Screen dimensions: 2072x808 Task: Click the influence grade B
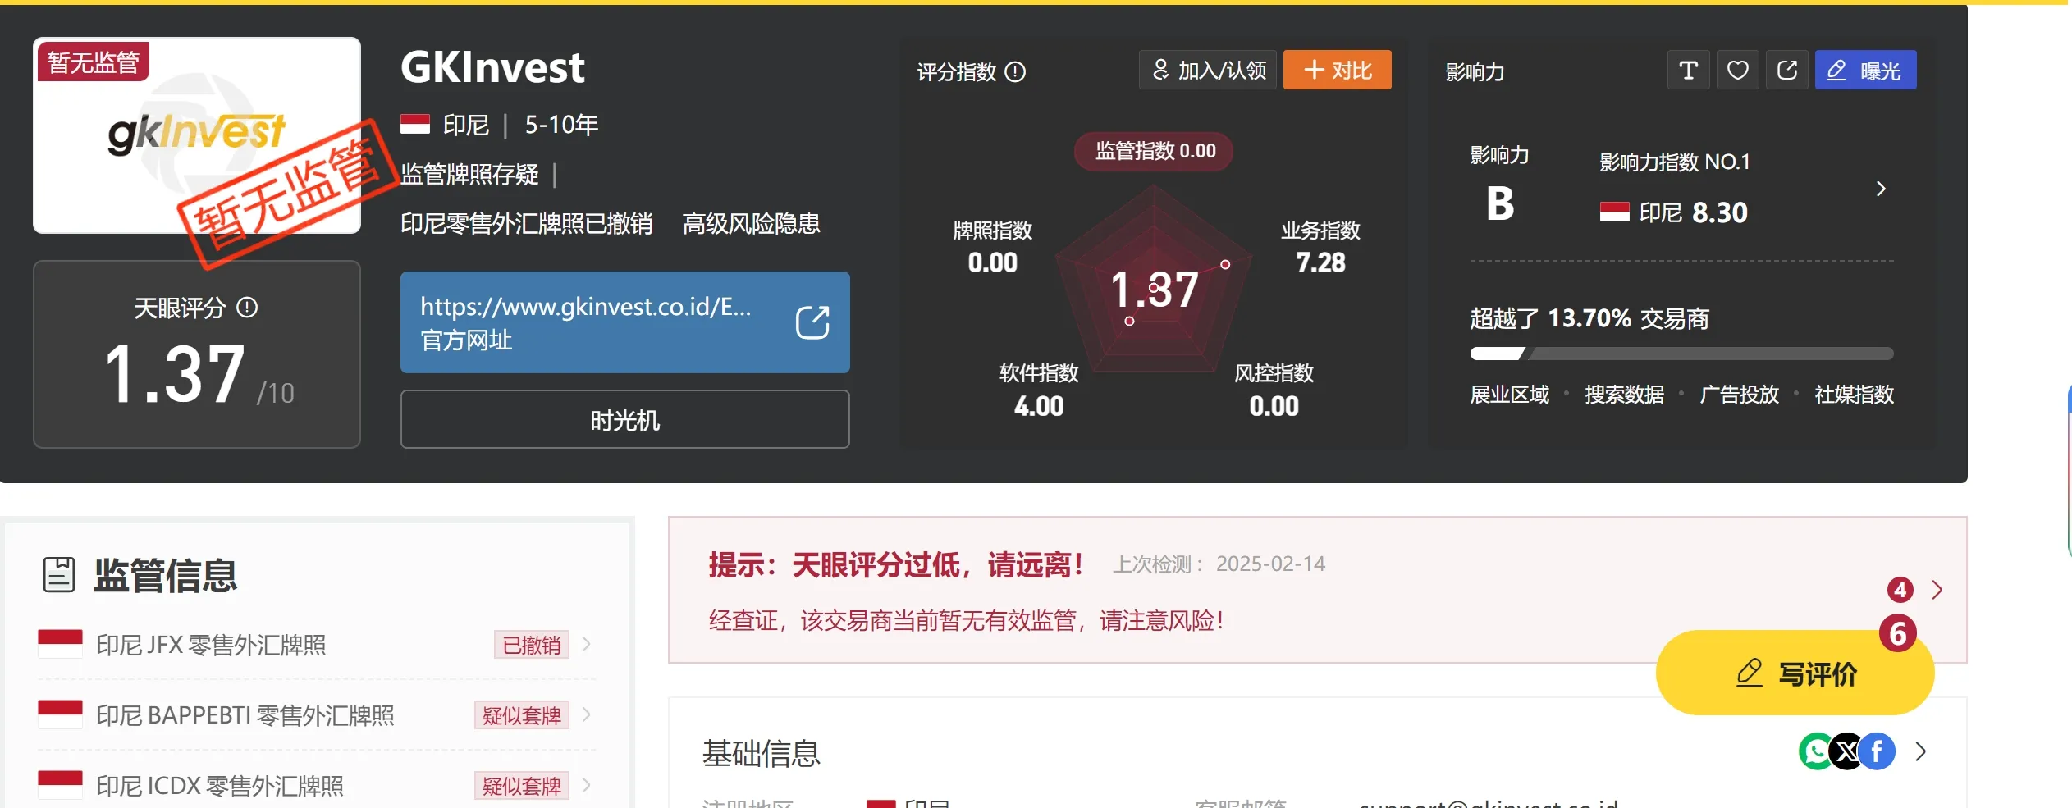point(1500,203)
